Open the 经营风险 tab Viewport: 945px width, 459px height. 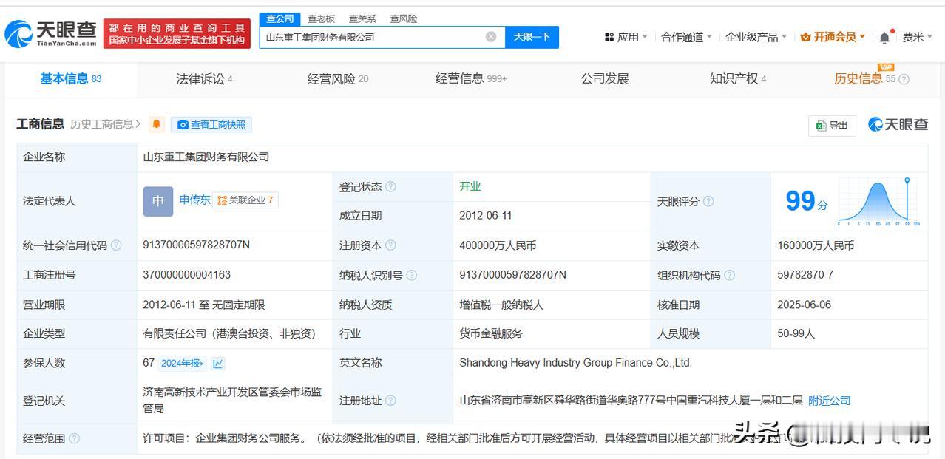coord(338,78)
